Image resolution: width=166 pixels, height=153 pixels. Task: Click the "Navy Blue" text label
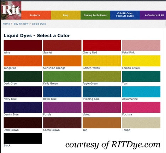10,99
